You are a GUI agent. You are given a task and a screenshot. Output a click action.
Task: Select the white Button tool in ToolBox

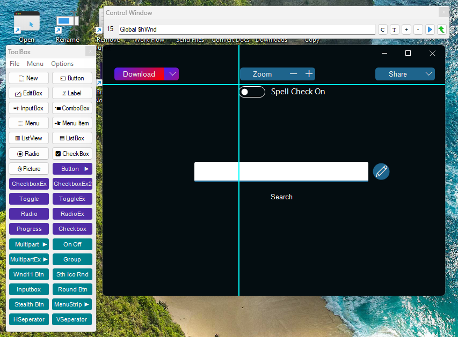(x=72, y=78)
